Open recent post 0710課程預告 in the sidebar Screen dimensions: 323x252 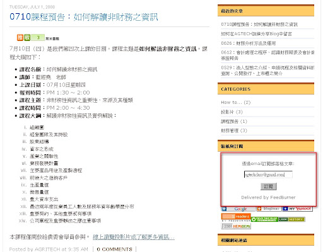pos(259,25)
